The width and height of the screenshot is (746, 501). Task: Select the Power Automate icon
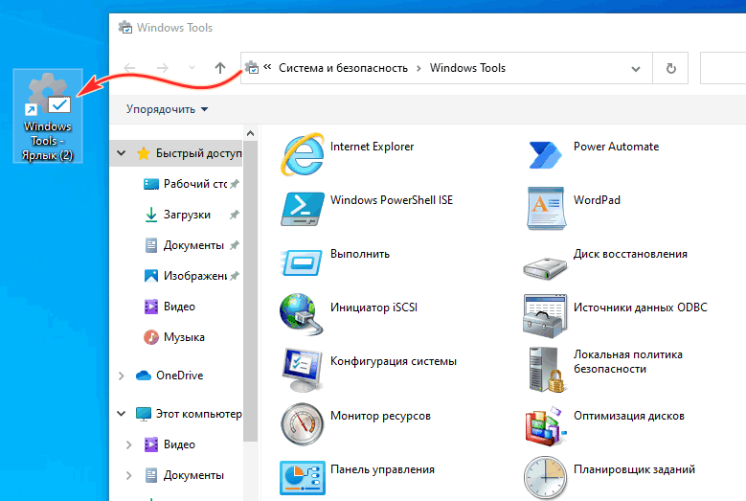[545, 154]
